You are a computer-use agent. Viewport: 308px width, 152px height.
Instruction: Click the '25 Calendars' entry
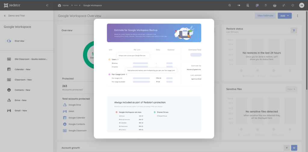(123, 123)
